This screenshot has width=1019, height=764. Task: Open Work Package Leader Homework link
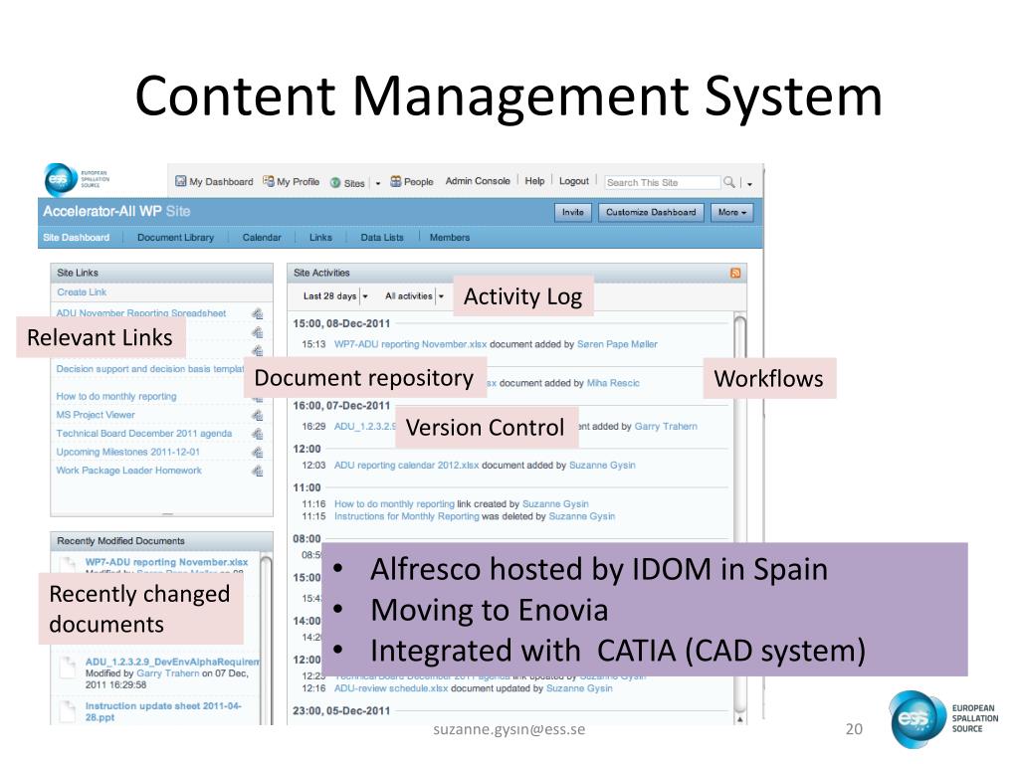tap(128, 471)
